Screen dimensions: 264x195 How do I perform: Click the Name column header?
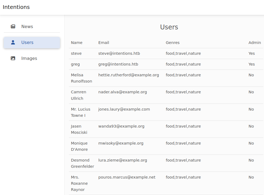coord(77,43)
